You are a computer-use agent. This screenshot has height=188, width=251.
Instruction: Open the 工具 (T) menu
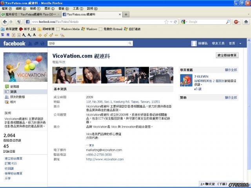(78, 9)
